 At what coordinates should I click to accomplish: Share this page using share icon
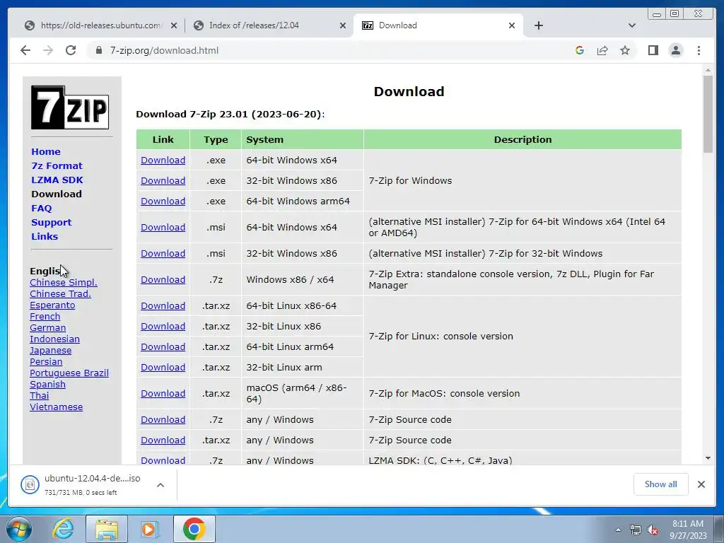click(602, 50)
